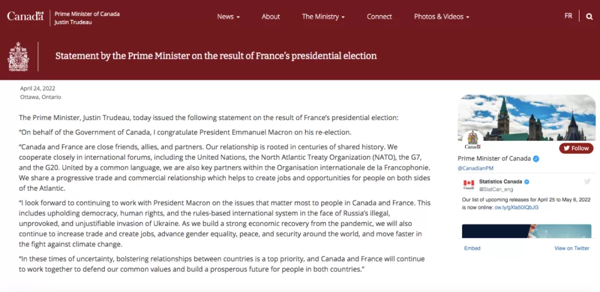Click View on Twitter link
The height and width of the screenshot is (292, 600).
click(x=572, y=248)
